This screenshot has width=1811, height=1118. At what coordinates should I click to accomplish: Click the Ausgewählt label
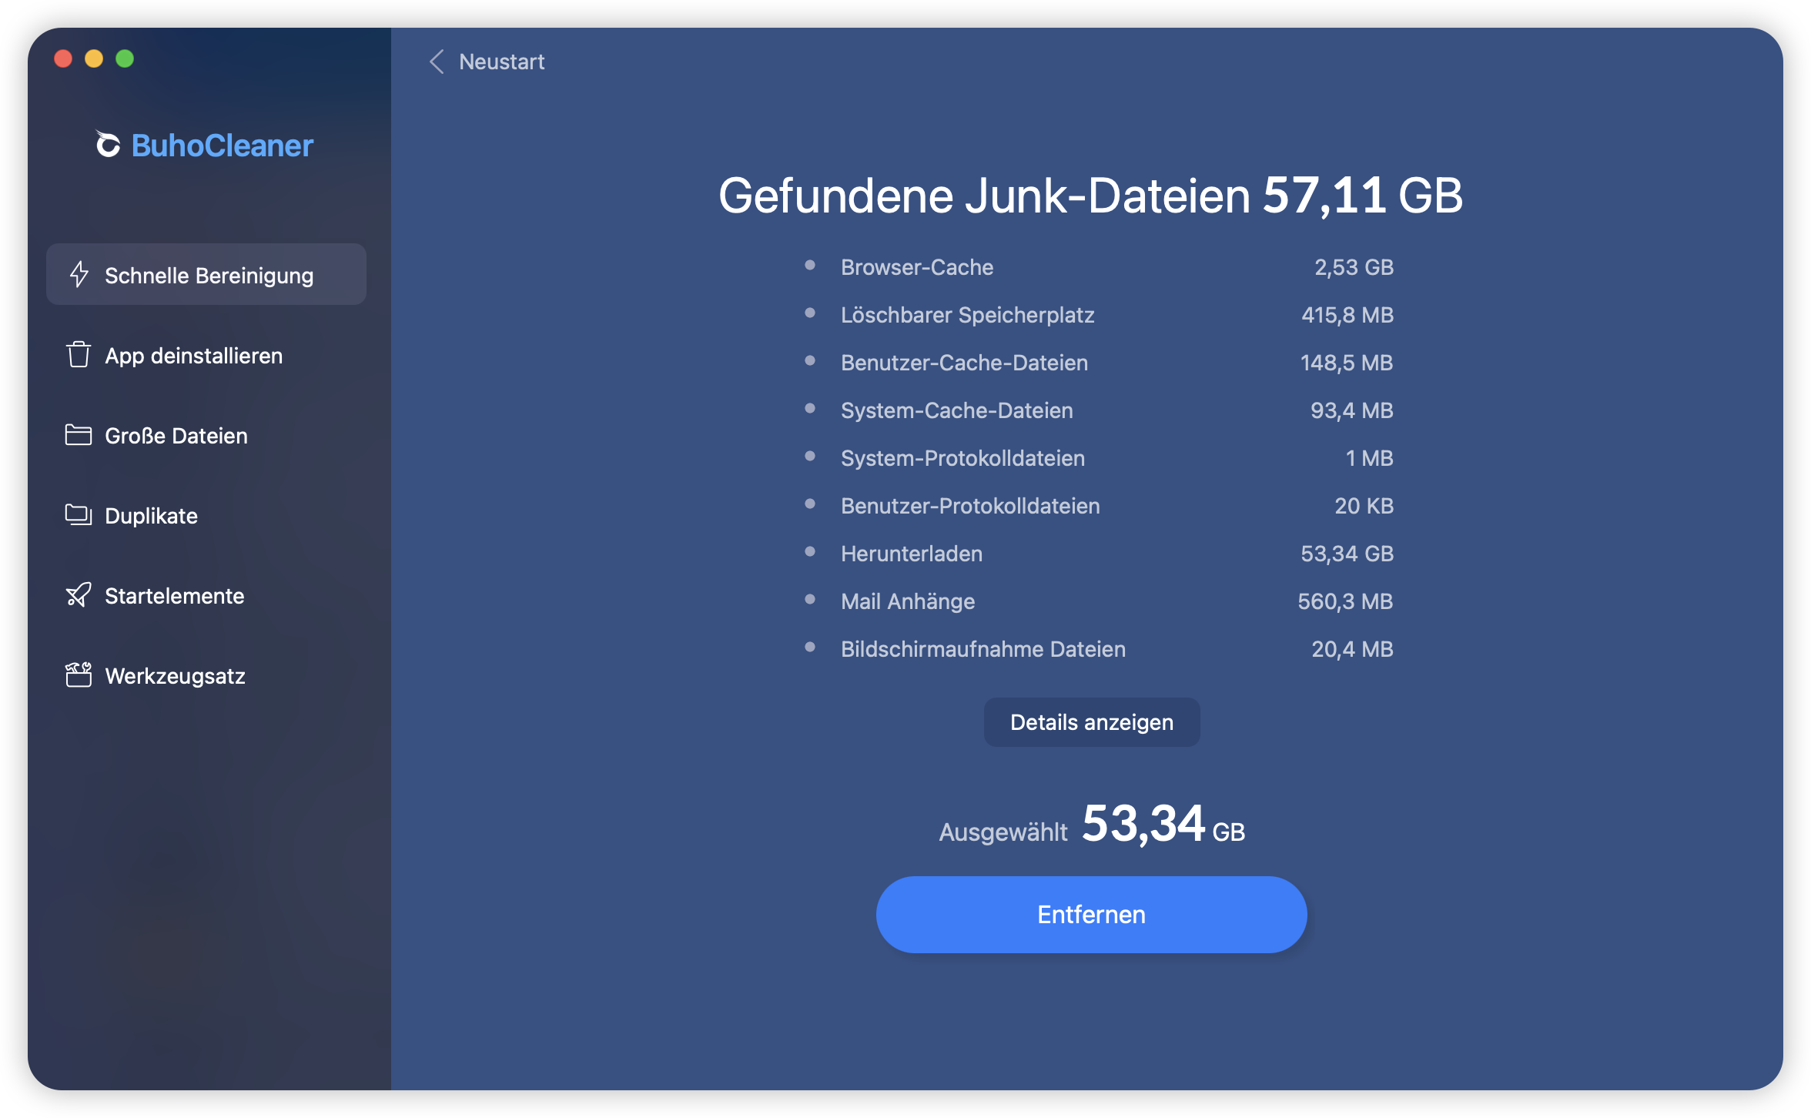[x=1003, y=832]
